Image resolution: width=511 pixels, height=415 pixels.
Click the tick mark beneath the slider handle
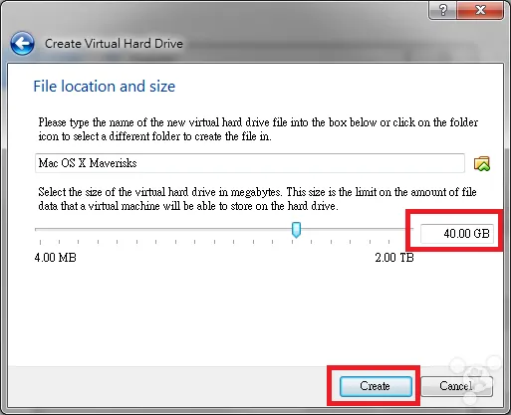(x=292, y=242)
